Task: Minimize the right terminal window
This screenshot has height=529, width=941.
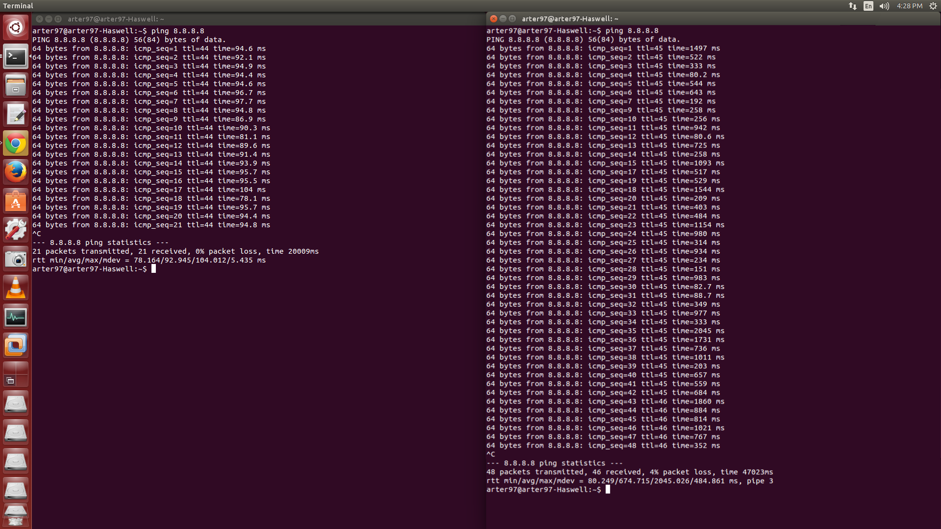Action: [503, 19]
